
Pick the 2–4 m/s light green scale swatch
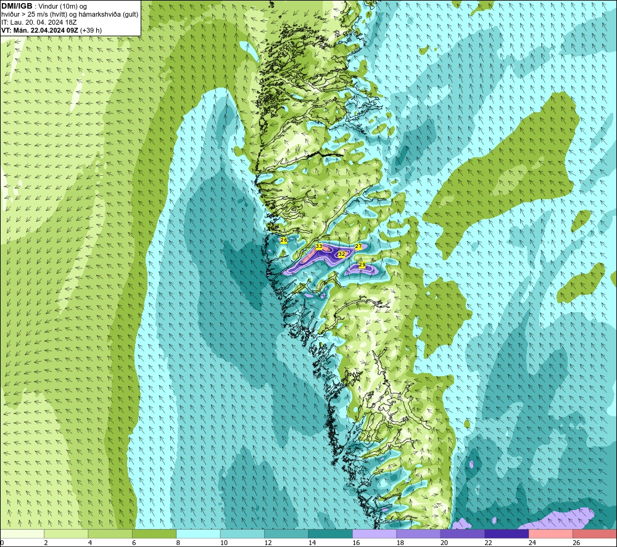(66, 533)
